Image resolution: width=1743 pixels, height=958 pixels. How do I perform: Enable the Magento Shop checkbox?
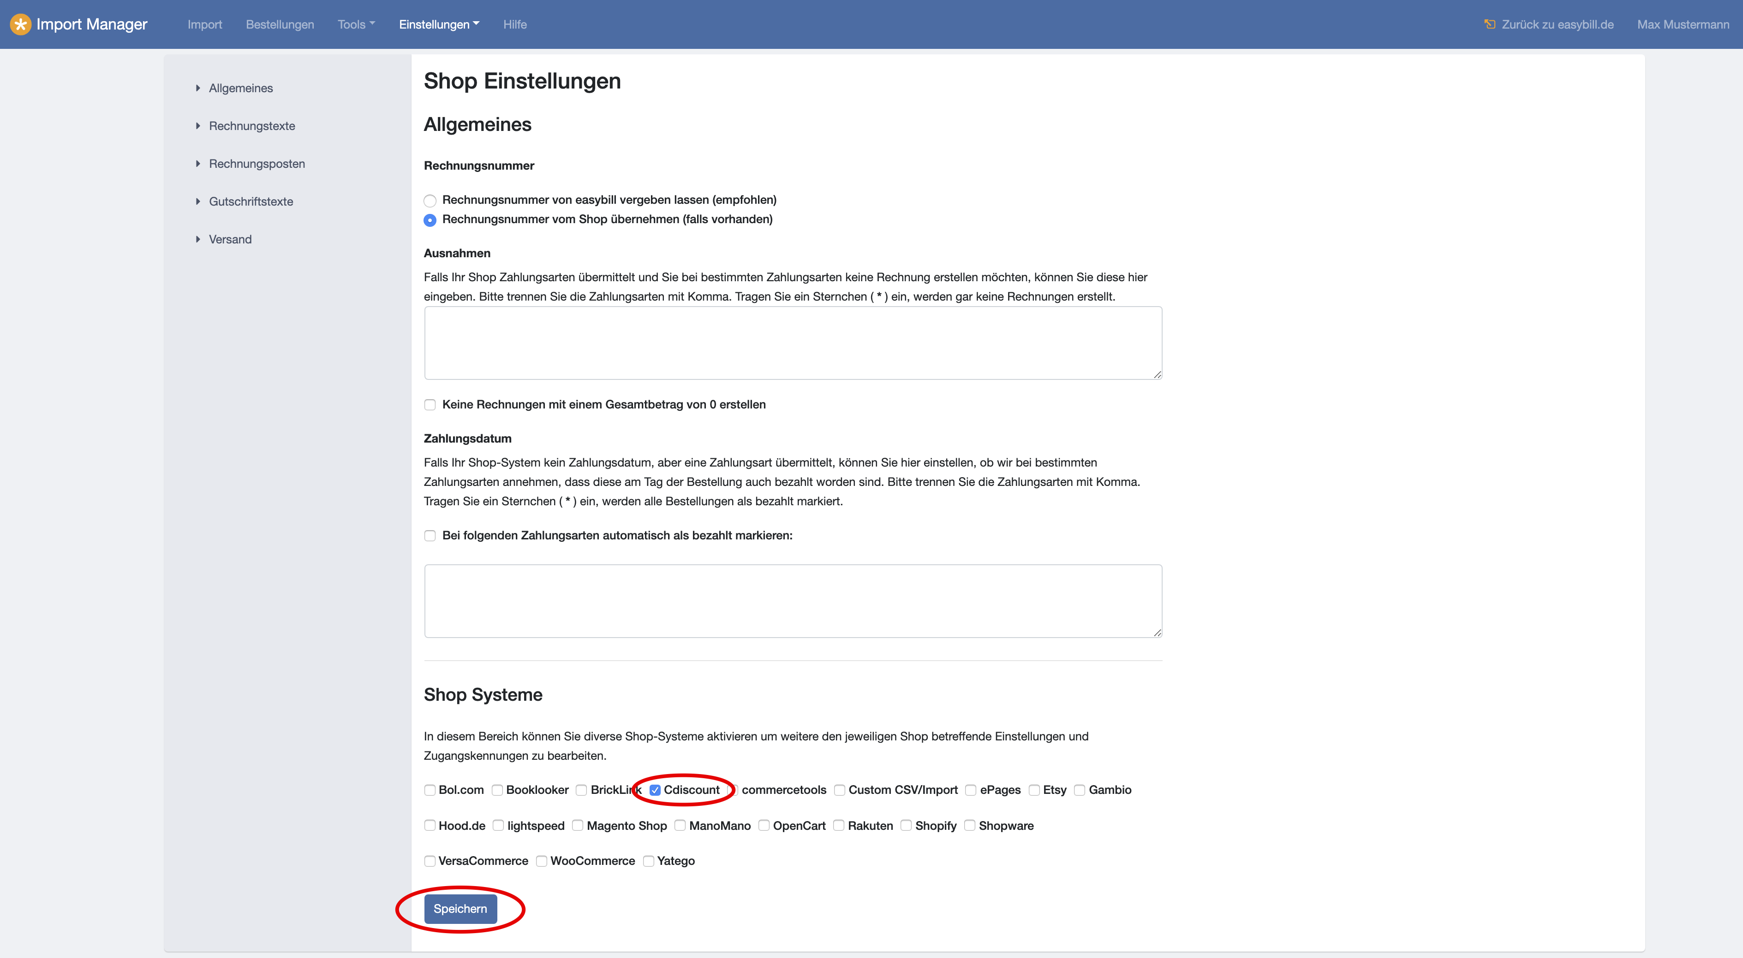(x=578, y=826)
